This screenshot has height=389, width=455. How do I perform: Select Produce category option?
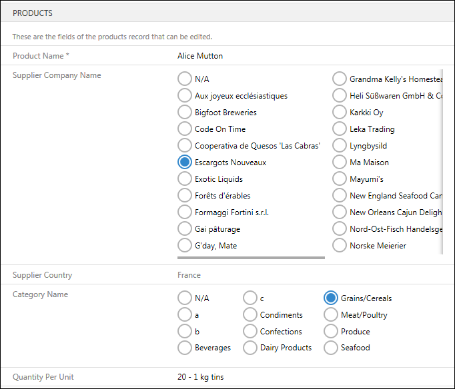pos(330,331)
